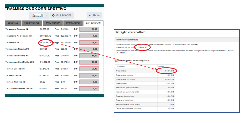Click 'Reso manualmente dai tubi di resto' row
This screenshot has width=243, height=123.
click(145, 104)
